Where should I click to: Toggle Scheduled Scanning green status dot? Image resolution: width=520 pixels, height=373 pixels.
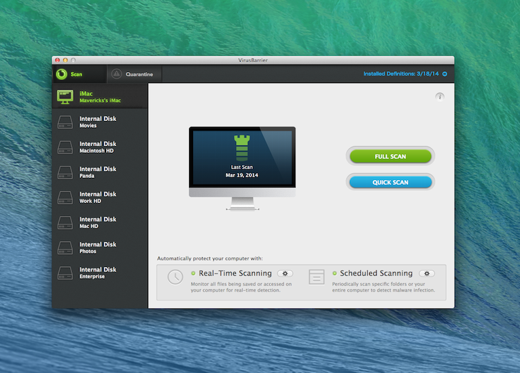pyautogui.click(x=334, y=274)
